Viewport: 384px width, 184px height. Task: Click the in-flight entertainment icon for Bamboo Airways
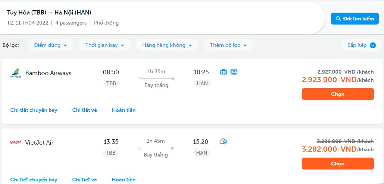(234, 72)
